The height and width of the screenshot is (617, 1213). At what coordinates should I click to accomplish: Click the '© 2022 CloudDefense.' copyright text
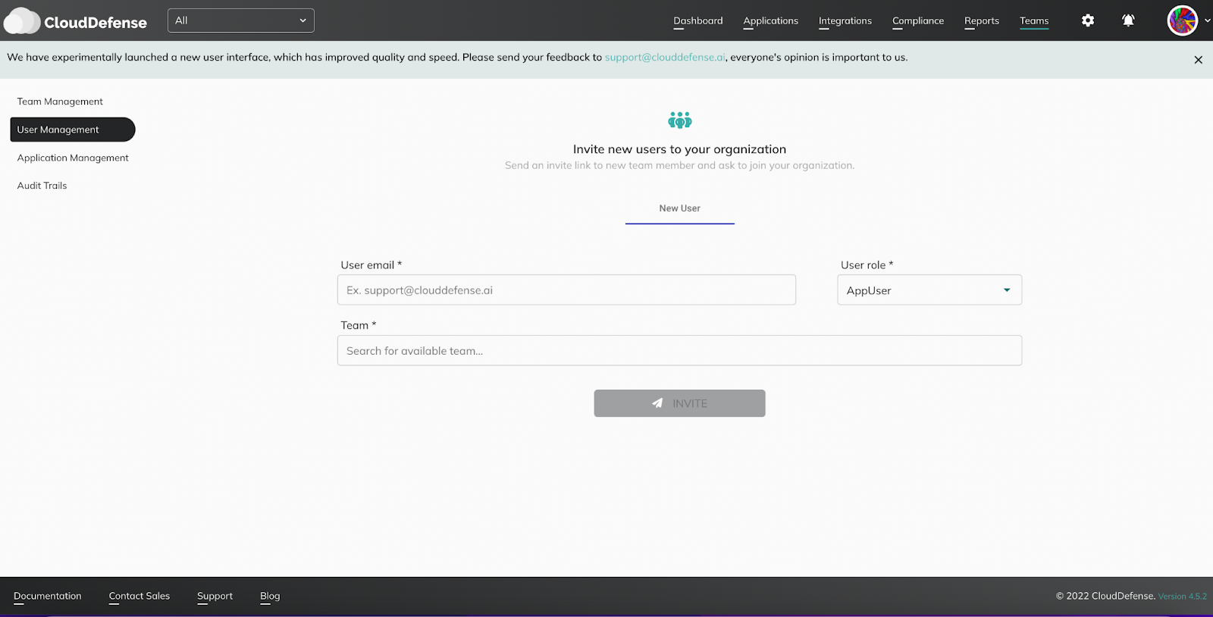[1105, 597]
